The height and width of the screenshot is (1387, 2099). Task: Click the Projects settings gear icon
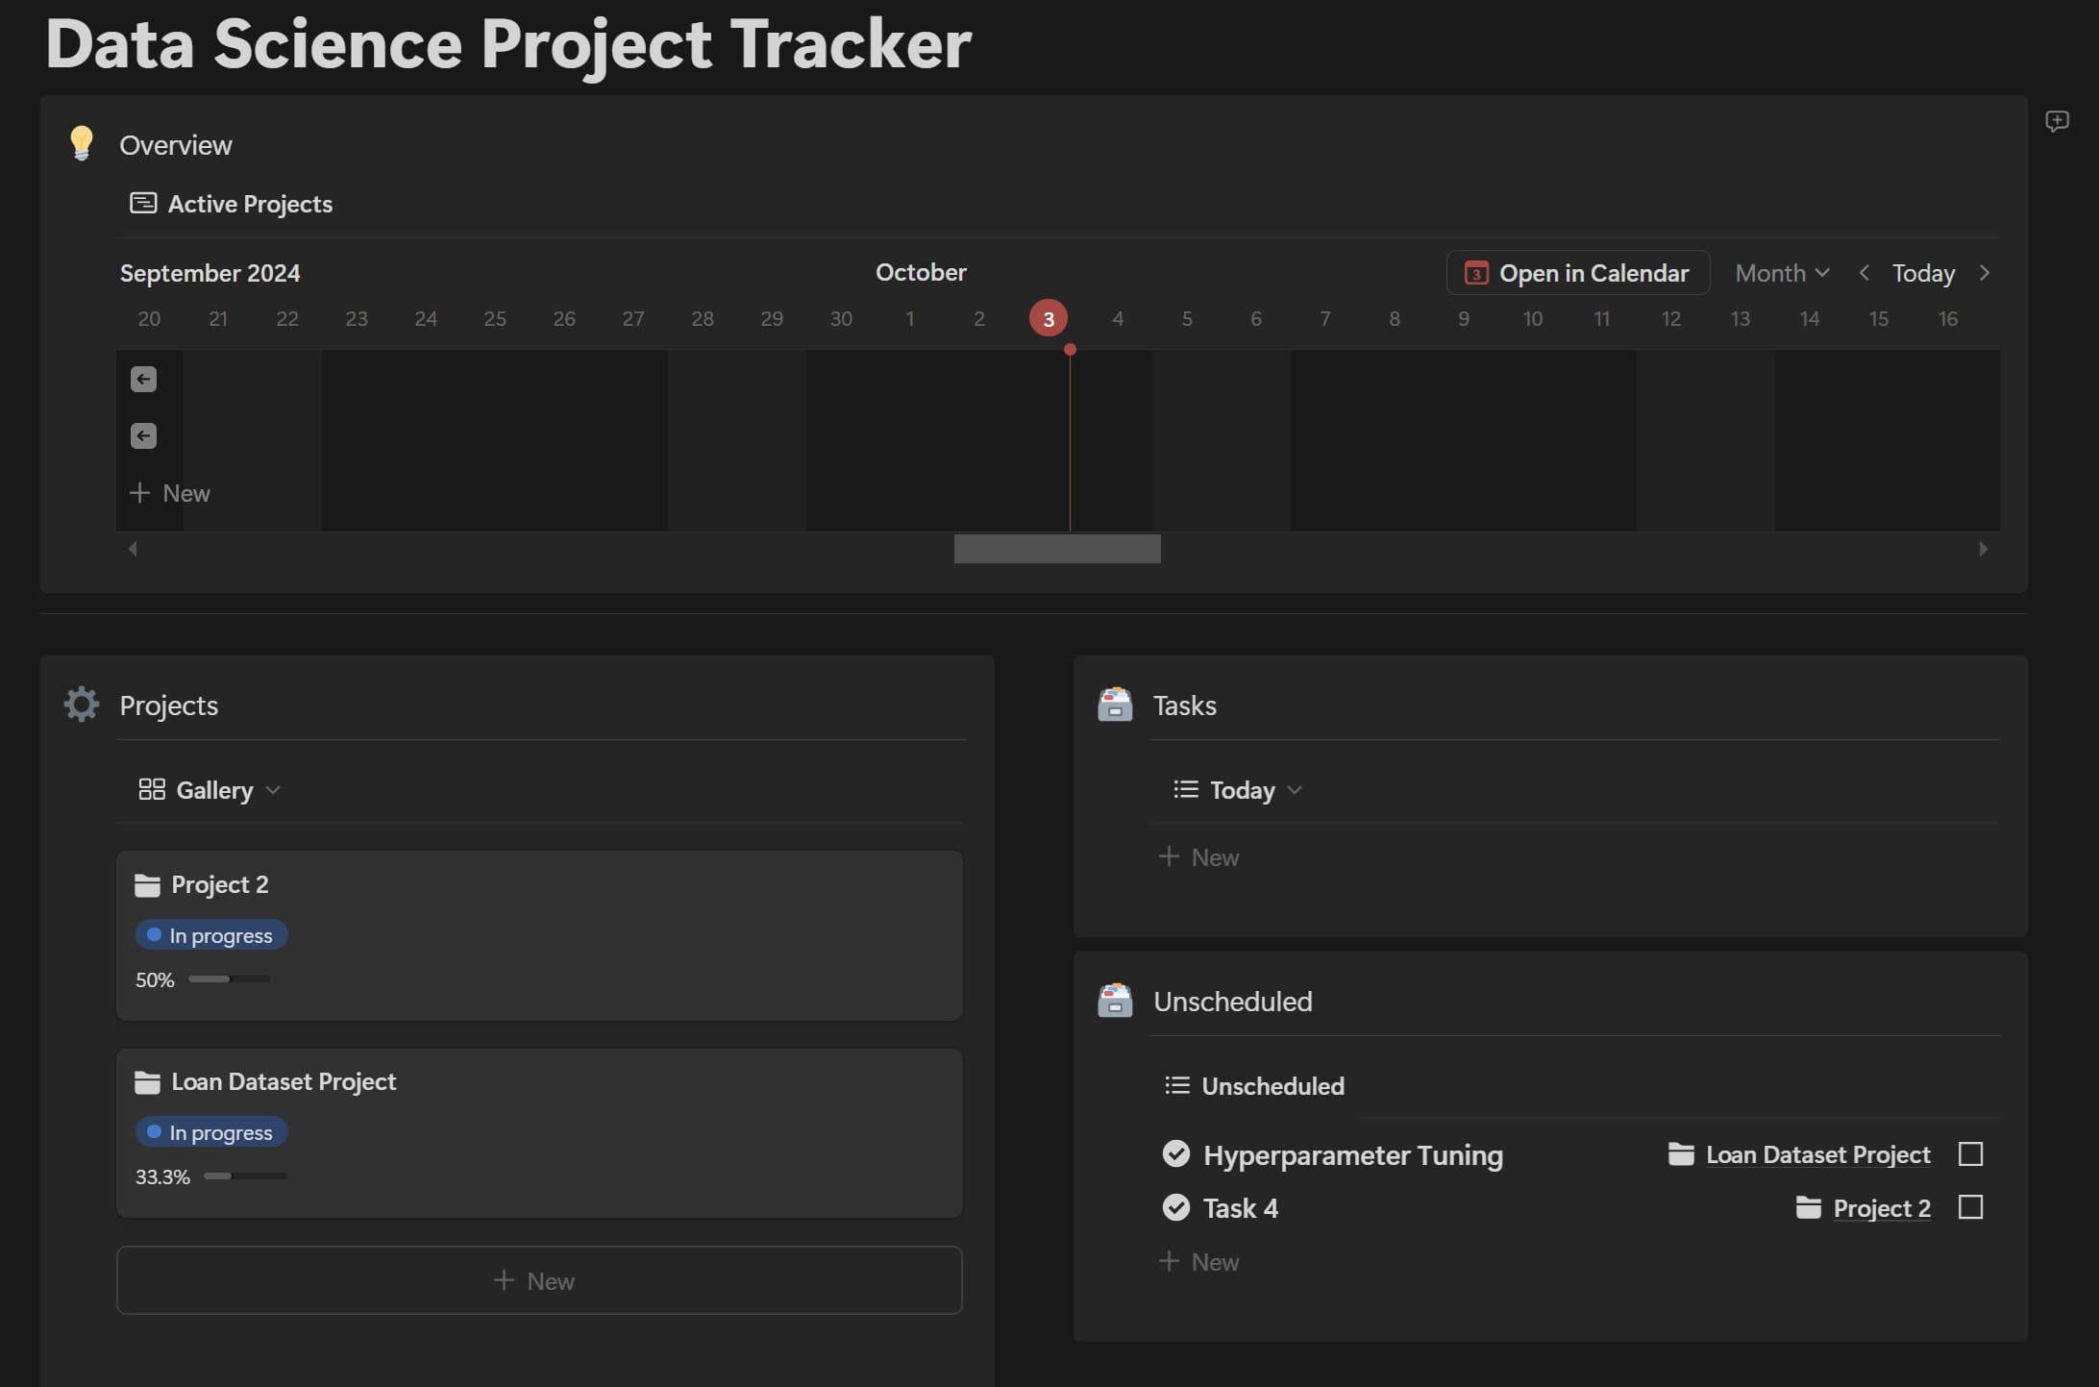click(79, 703)
